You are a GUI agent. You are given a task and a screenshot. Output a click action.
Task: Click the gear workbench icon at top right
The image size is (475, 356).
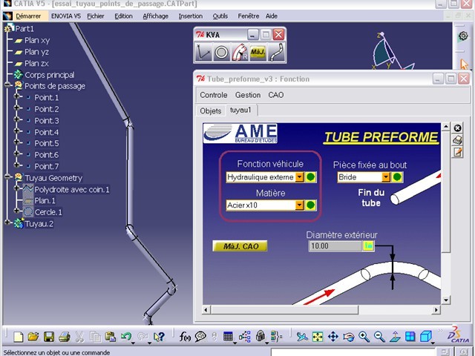pyautogui.click(x=463, y=36)
